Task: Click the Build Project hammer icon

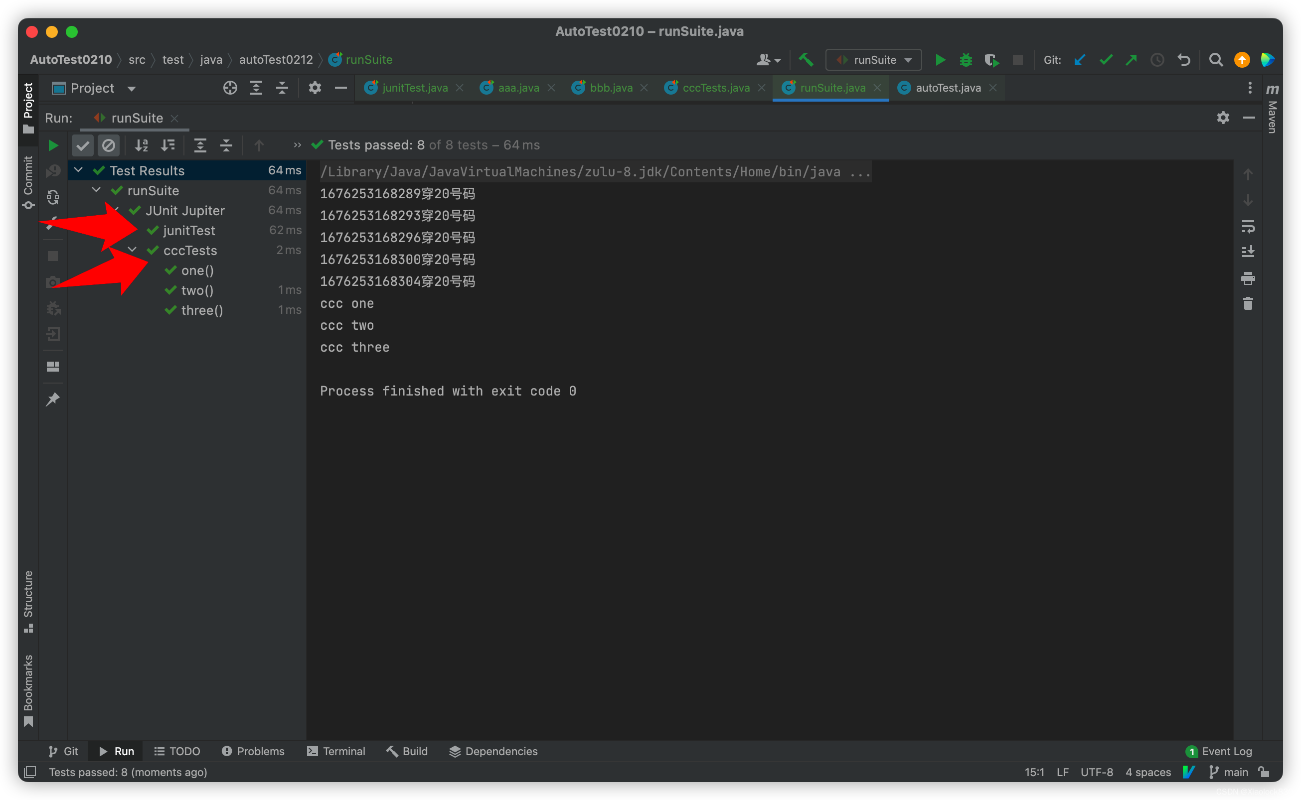Action: tap(806, 60)
